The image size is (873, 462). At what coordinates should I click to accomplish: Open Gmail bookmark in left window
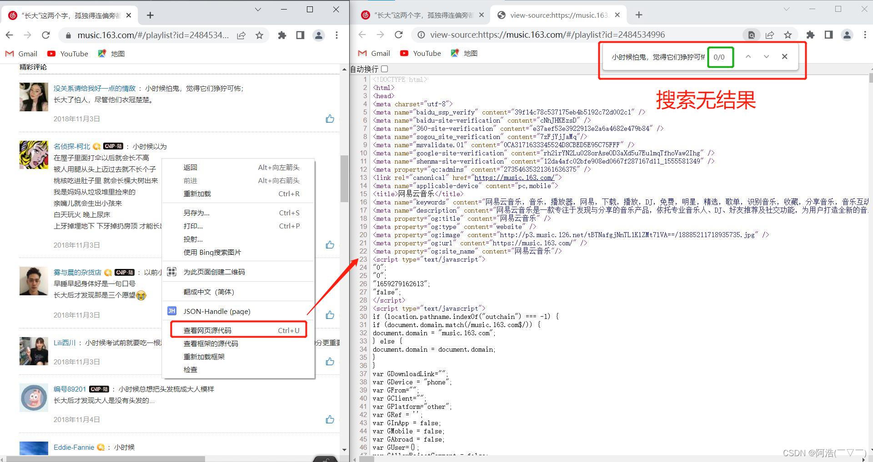point(21,54)
